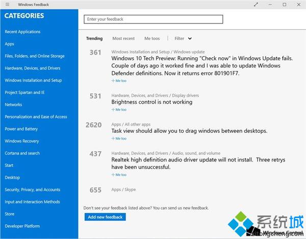Toggle full-screen with the diagonal arrow icon
306x239 pixels.
coord(256,5)
